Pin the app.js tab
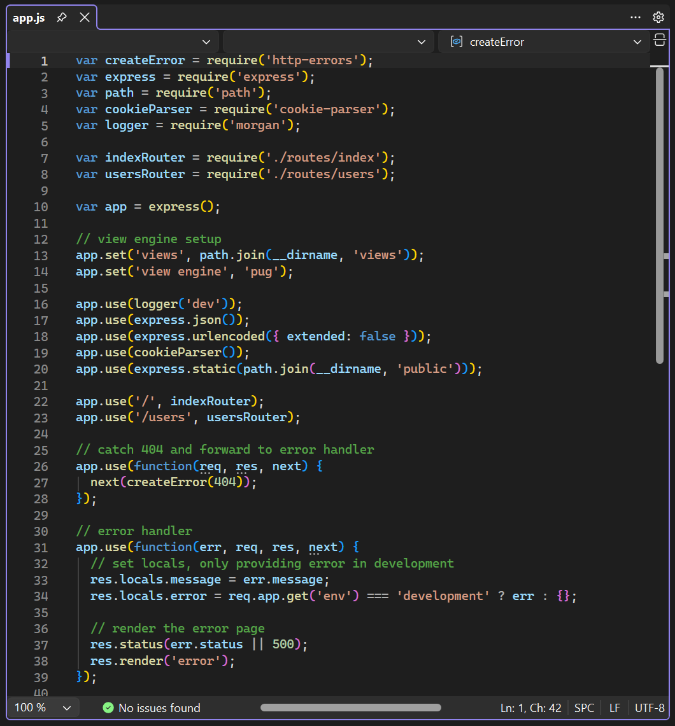The height and width of the screenshot is (726, 675). [62, 18]
